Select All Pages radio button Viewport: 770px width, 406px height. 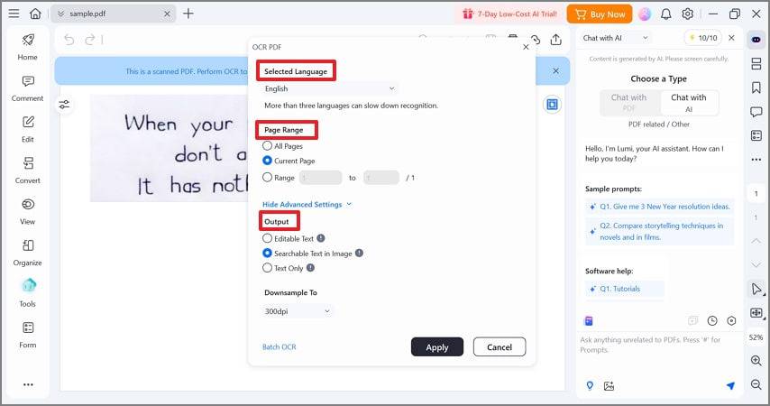(x=267, y=146)
